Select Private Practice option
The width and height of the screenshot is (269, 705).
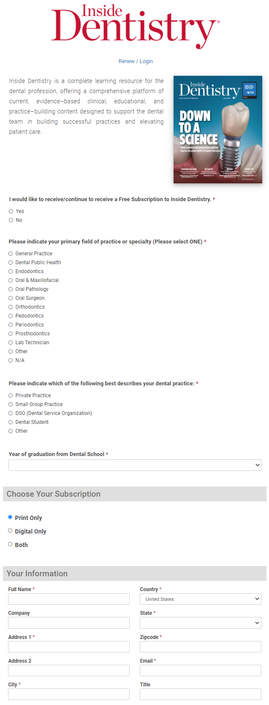(x=11, y=395)
